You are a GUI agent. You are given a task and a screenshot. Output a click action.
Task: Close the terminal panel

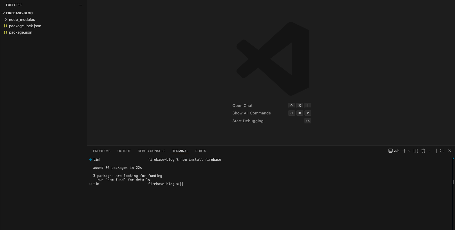pyautogui.click(x=450, y=151)
